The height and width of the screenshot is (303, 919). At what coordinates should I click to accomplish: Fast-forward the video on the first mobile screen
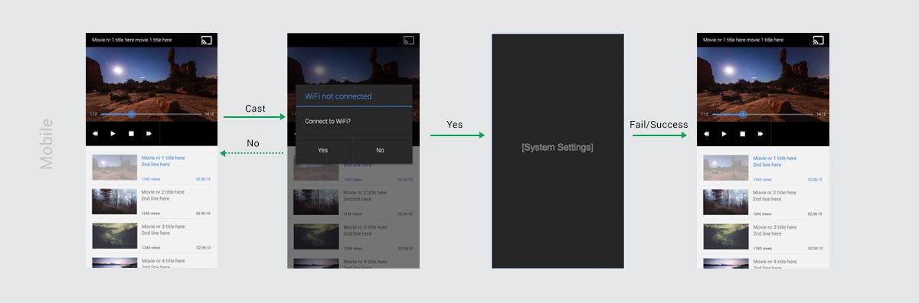click(149, 133)
